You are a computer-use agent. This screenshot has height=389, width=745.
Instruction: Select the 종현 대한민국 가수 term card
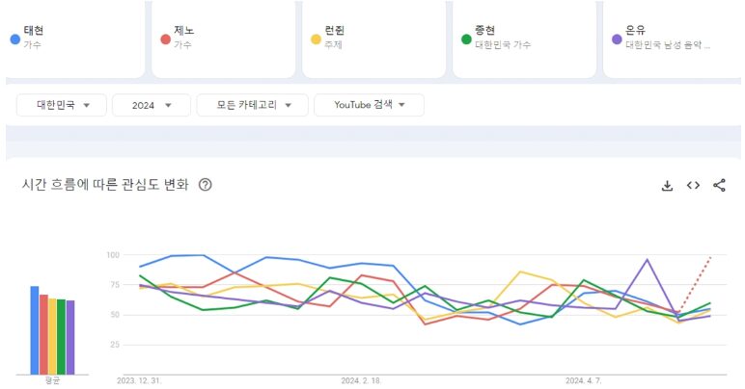click(x=527, y=38)
